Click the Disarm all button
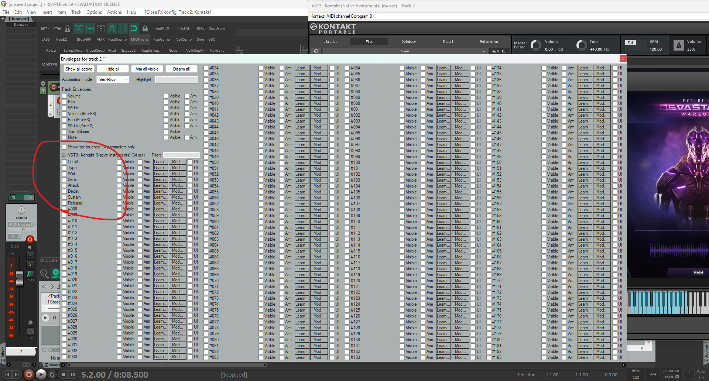This screenshot has width=709, height=381. (x=181, y=69)
